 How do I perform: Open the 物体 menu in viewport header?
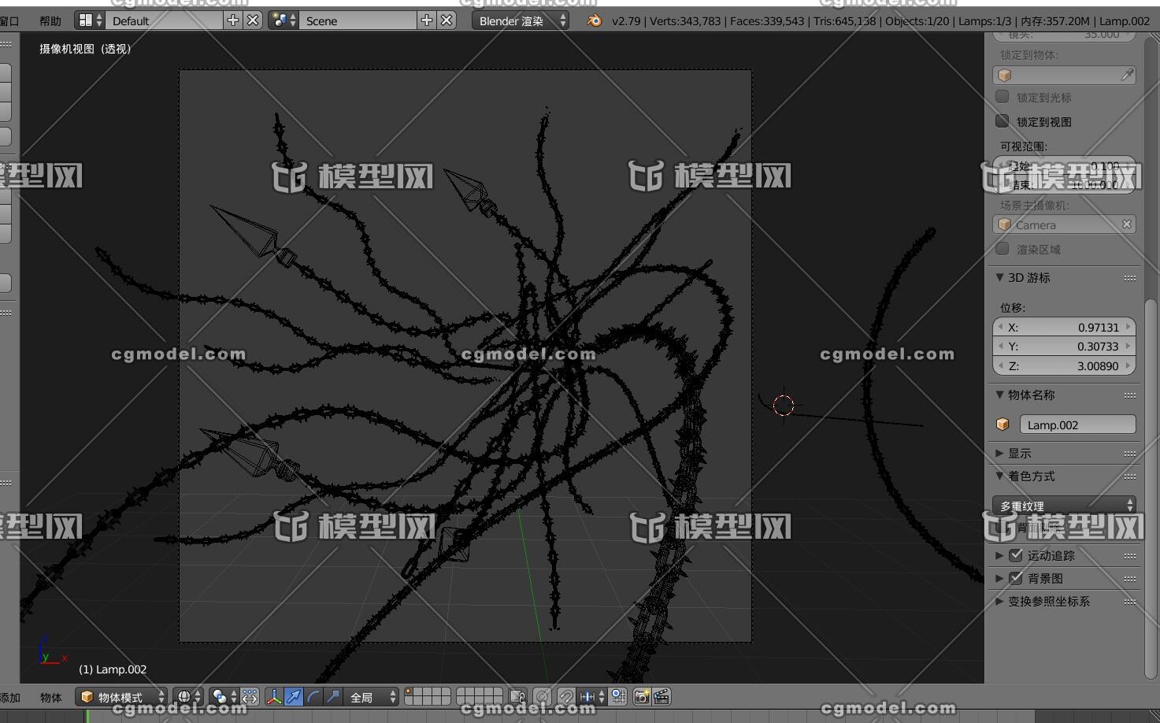[x=51, y=698]
